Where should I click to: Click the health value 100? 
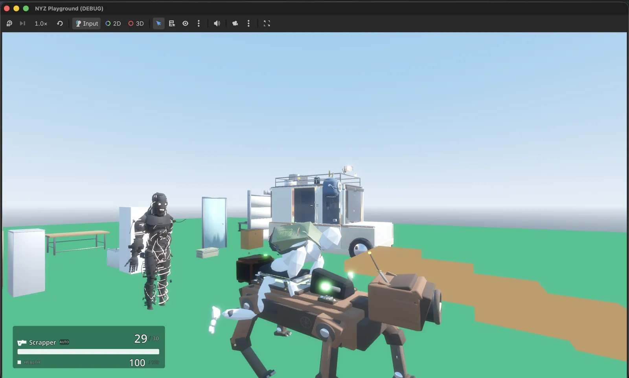pos(137,363)
